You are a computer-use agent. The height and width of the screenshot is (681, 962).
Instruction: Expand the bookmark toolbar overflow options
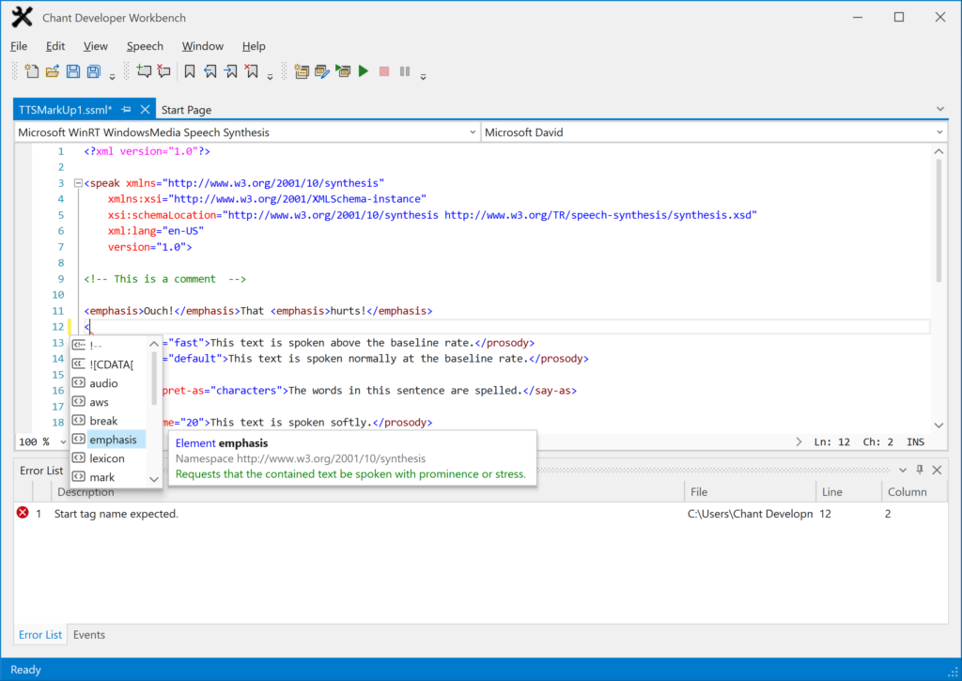[x=270, y=77]
